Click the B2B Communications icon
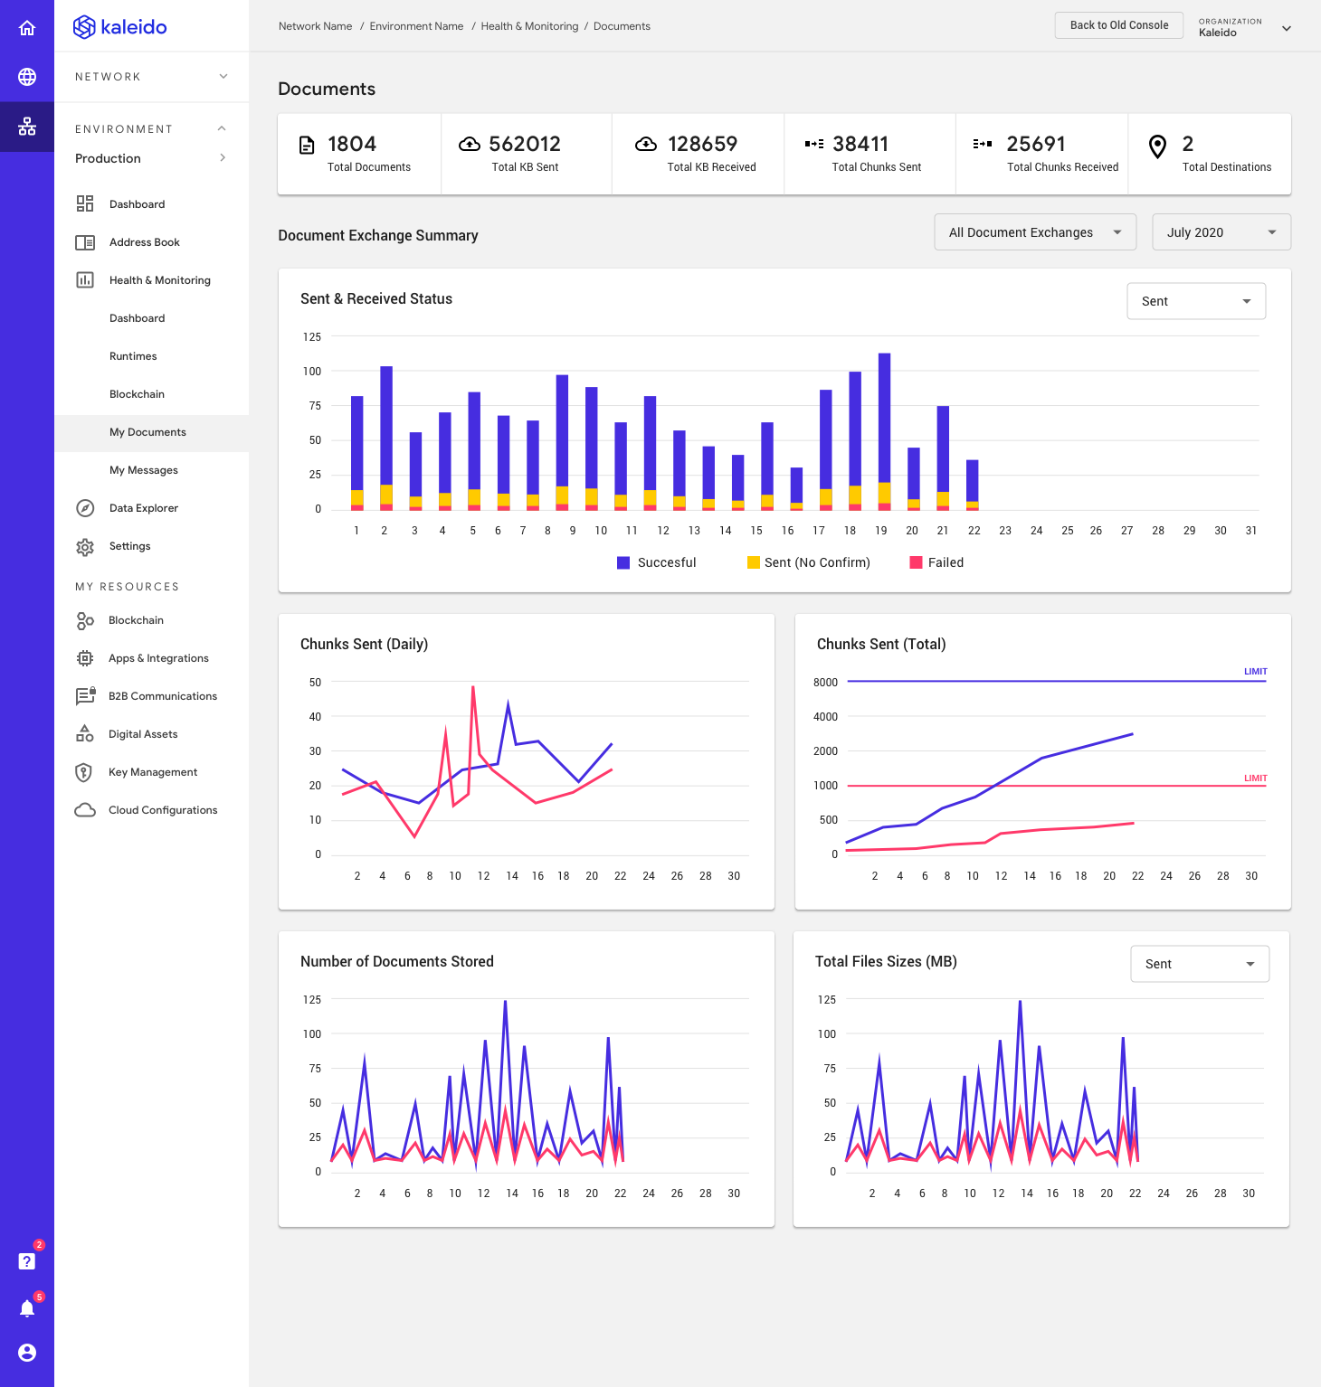This screenshot has width=1321, height=1387. tap(85, 696)
